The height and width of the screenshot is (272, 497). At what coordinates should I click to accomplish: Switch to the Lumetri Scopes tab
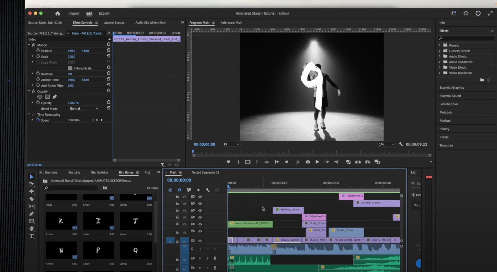[x=114, y=23]
